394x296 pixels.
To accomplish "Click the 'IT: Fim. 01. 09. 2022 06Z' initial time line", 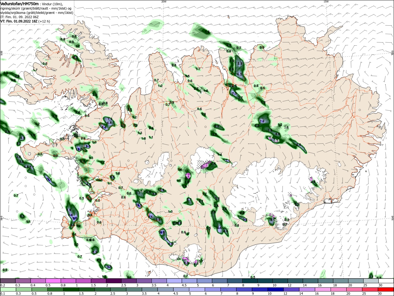I will 20,17.
